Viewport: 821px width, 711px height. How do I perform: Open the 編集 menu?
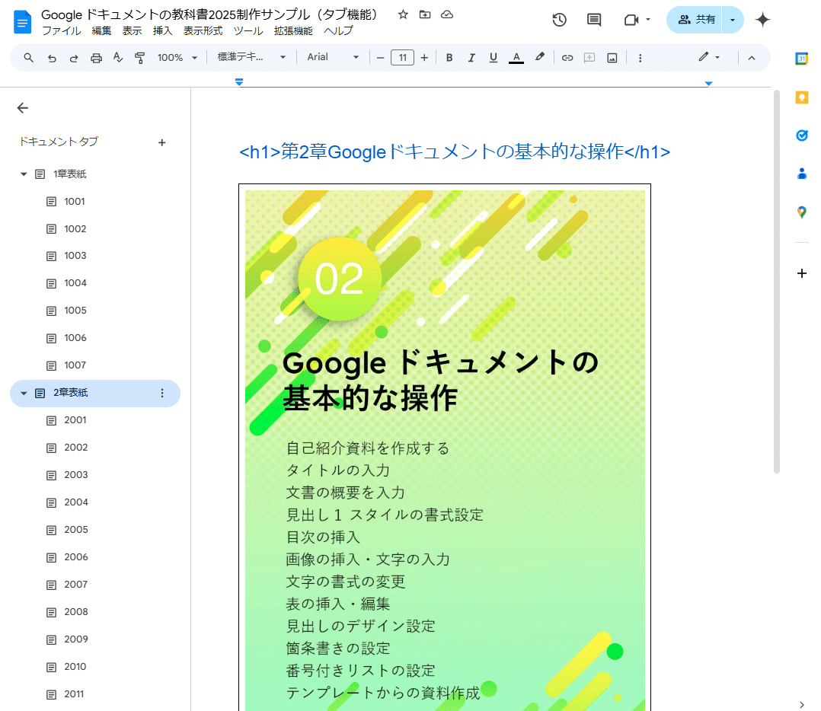[101, 31]
